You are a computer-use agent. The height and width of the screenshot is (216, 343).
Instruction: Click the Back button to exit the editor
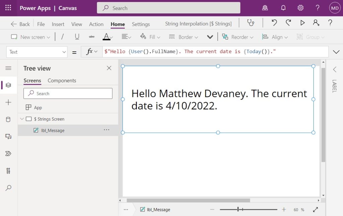(20, 24)
